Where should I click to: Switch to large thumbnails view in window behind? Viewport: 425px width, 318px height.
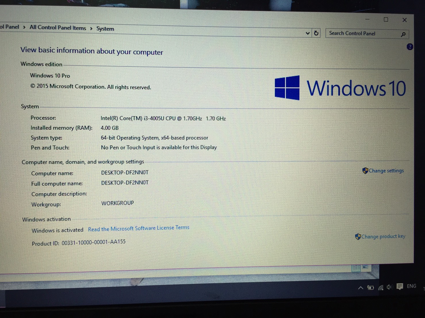click(x=365, y=267)
